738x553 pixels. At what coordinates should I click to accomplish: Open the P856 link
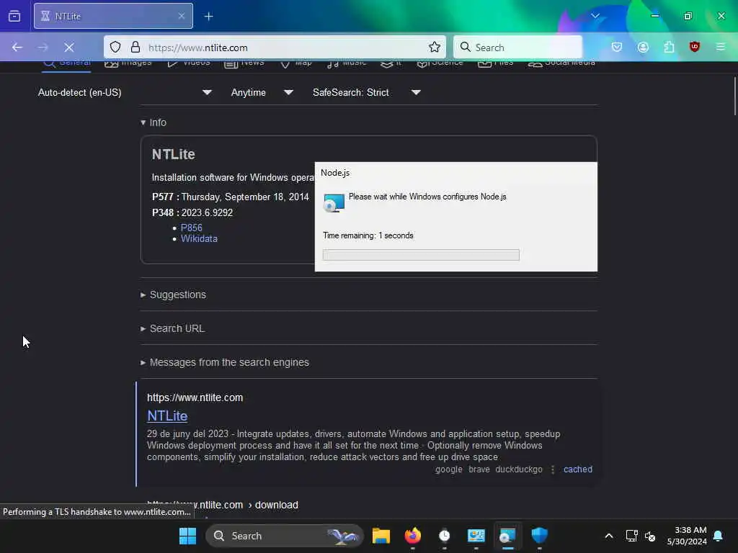coord(191,228)
